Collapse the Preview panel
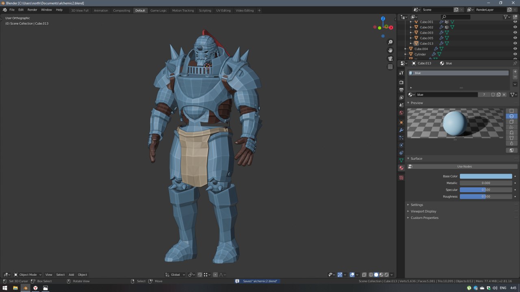The image size is (520, 292). pyautogui.click(x=408, y=103)
